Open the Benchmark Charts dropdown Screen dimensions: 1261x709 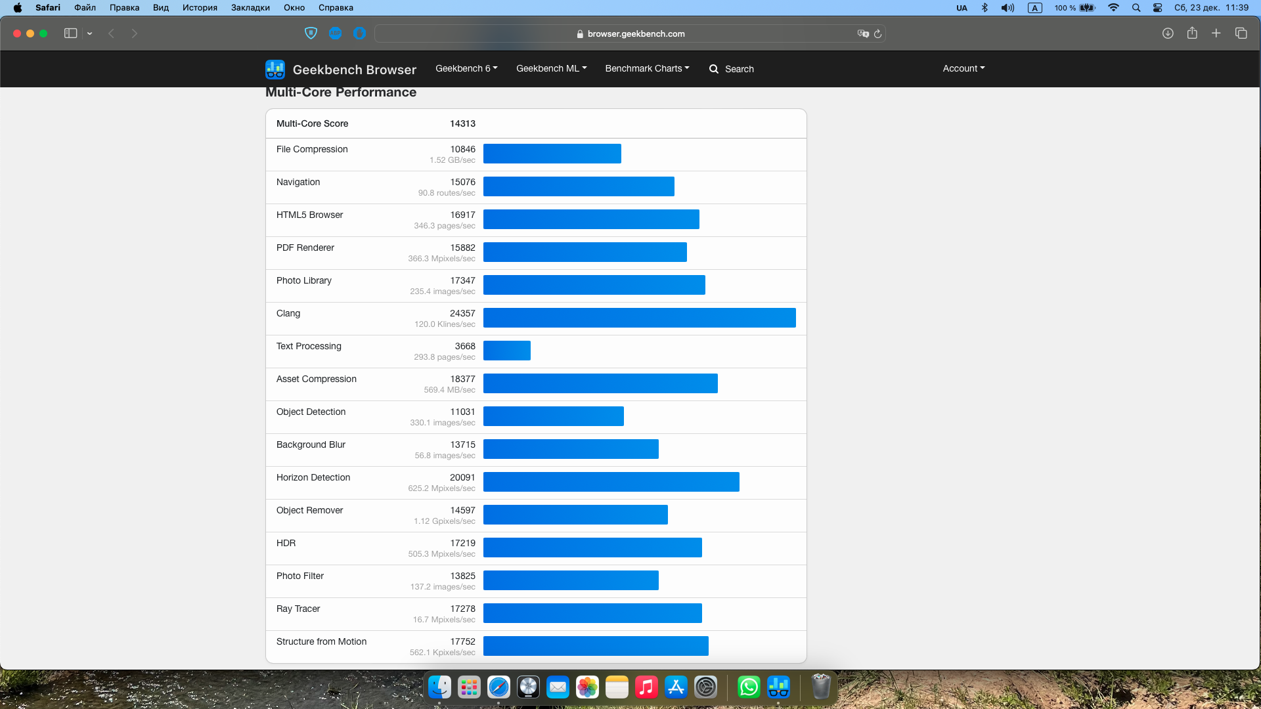pos(647,68)
